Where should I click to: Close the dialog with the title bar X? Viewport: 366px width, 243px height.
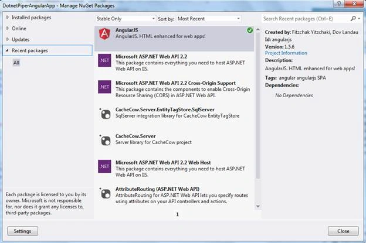(354, 4)
